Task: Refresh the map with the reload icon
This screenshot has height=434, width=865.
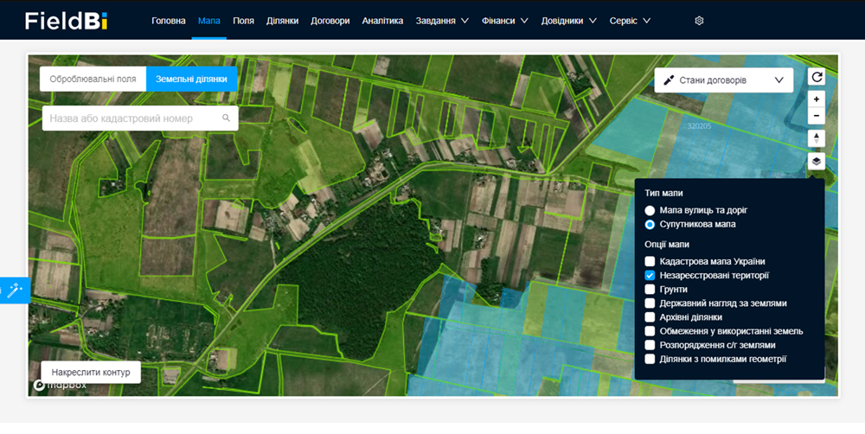Action: 817,77
